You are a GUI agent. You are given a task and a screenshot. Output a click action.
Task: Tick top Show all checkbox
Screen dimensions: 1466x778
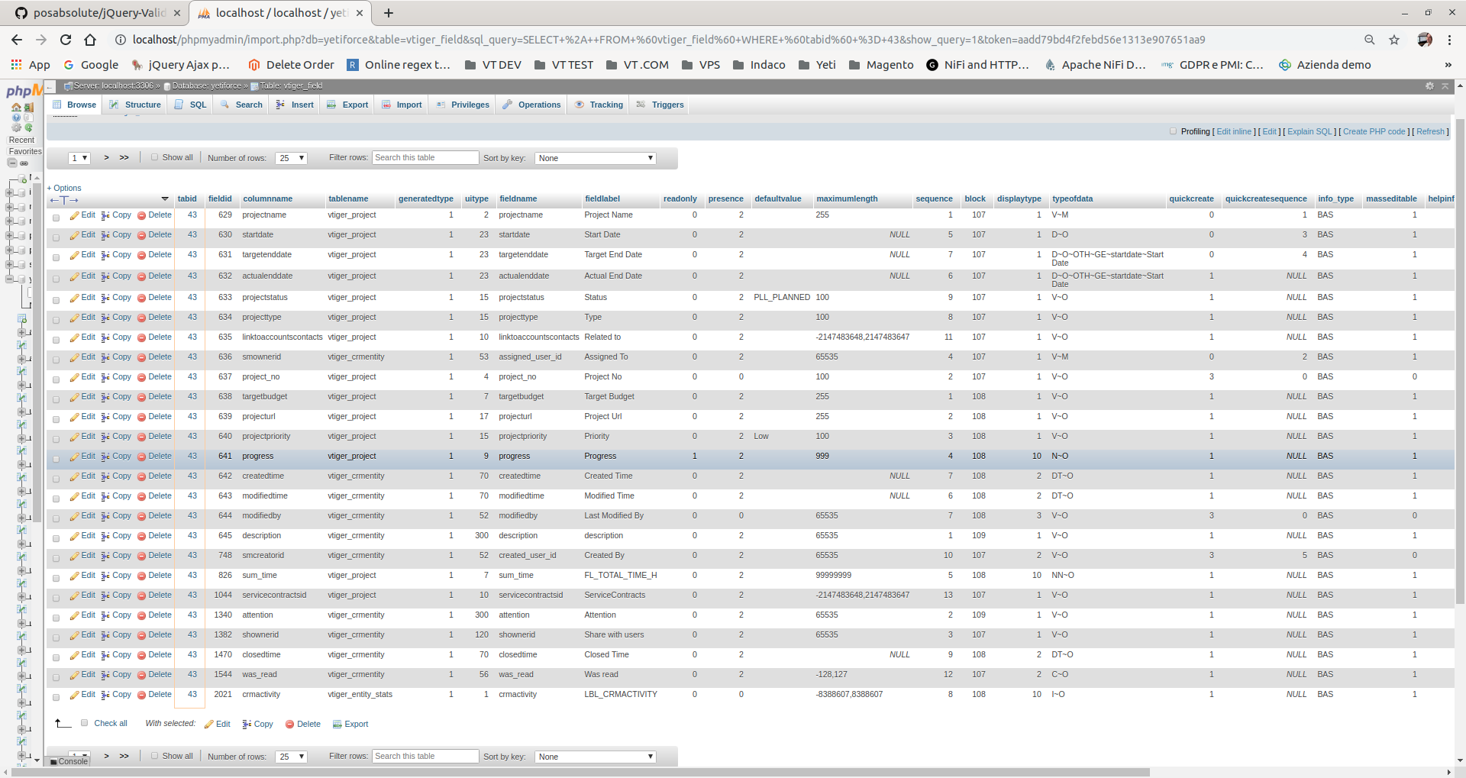pos(154,157)
